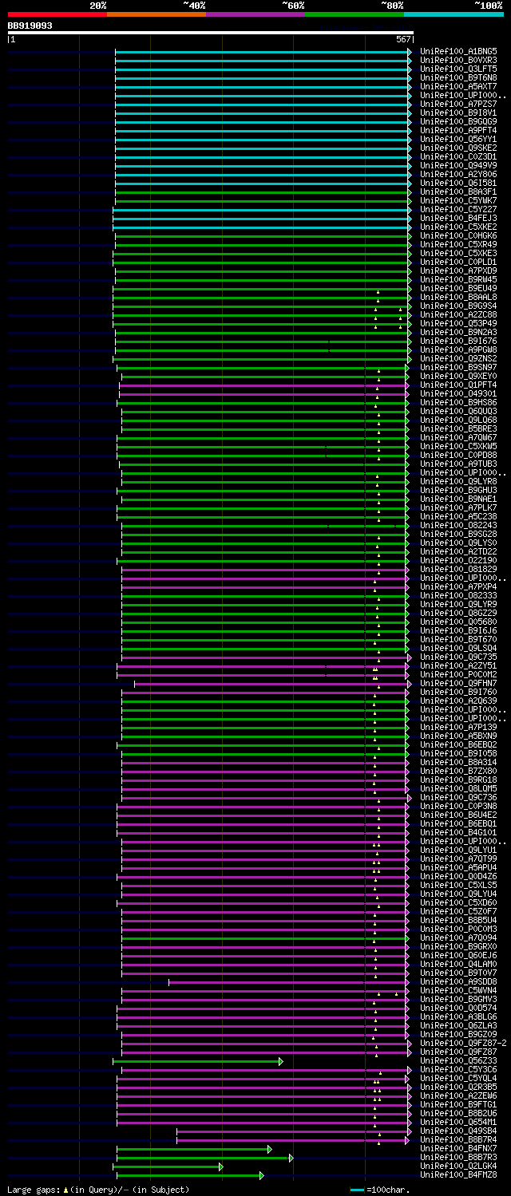Select hit label UniRef100_O81829

click(x=458, y=569)
